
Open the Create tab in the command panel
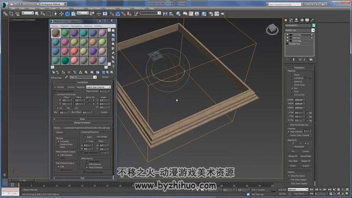point(286,20)
